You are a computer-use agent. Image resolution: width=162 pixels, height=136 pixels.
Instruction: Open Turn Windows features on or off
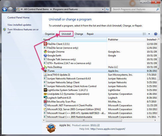(23, 31)
